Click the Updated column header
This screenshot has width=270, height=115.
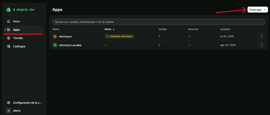[225, 29]
